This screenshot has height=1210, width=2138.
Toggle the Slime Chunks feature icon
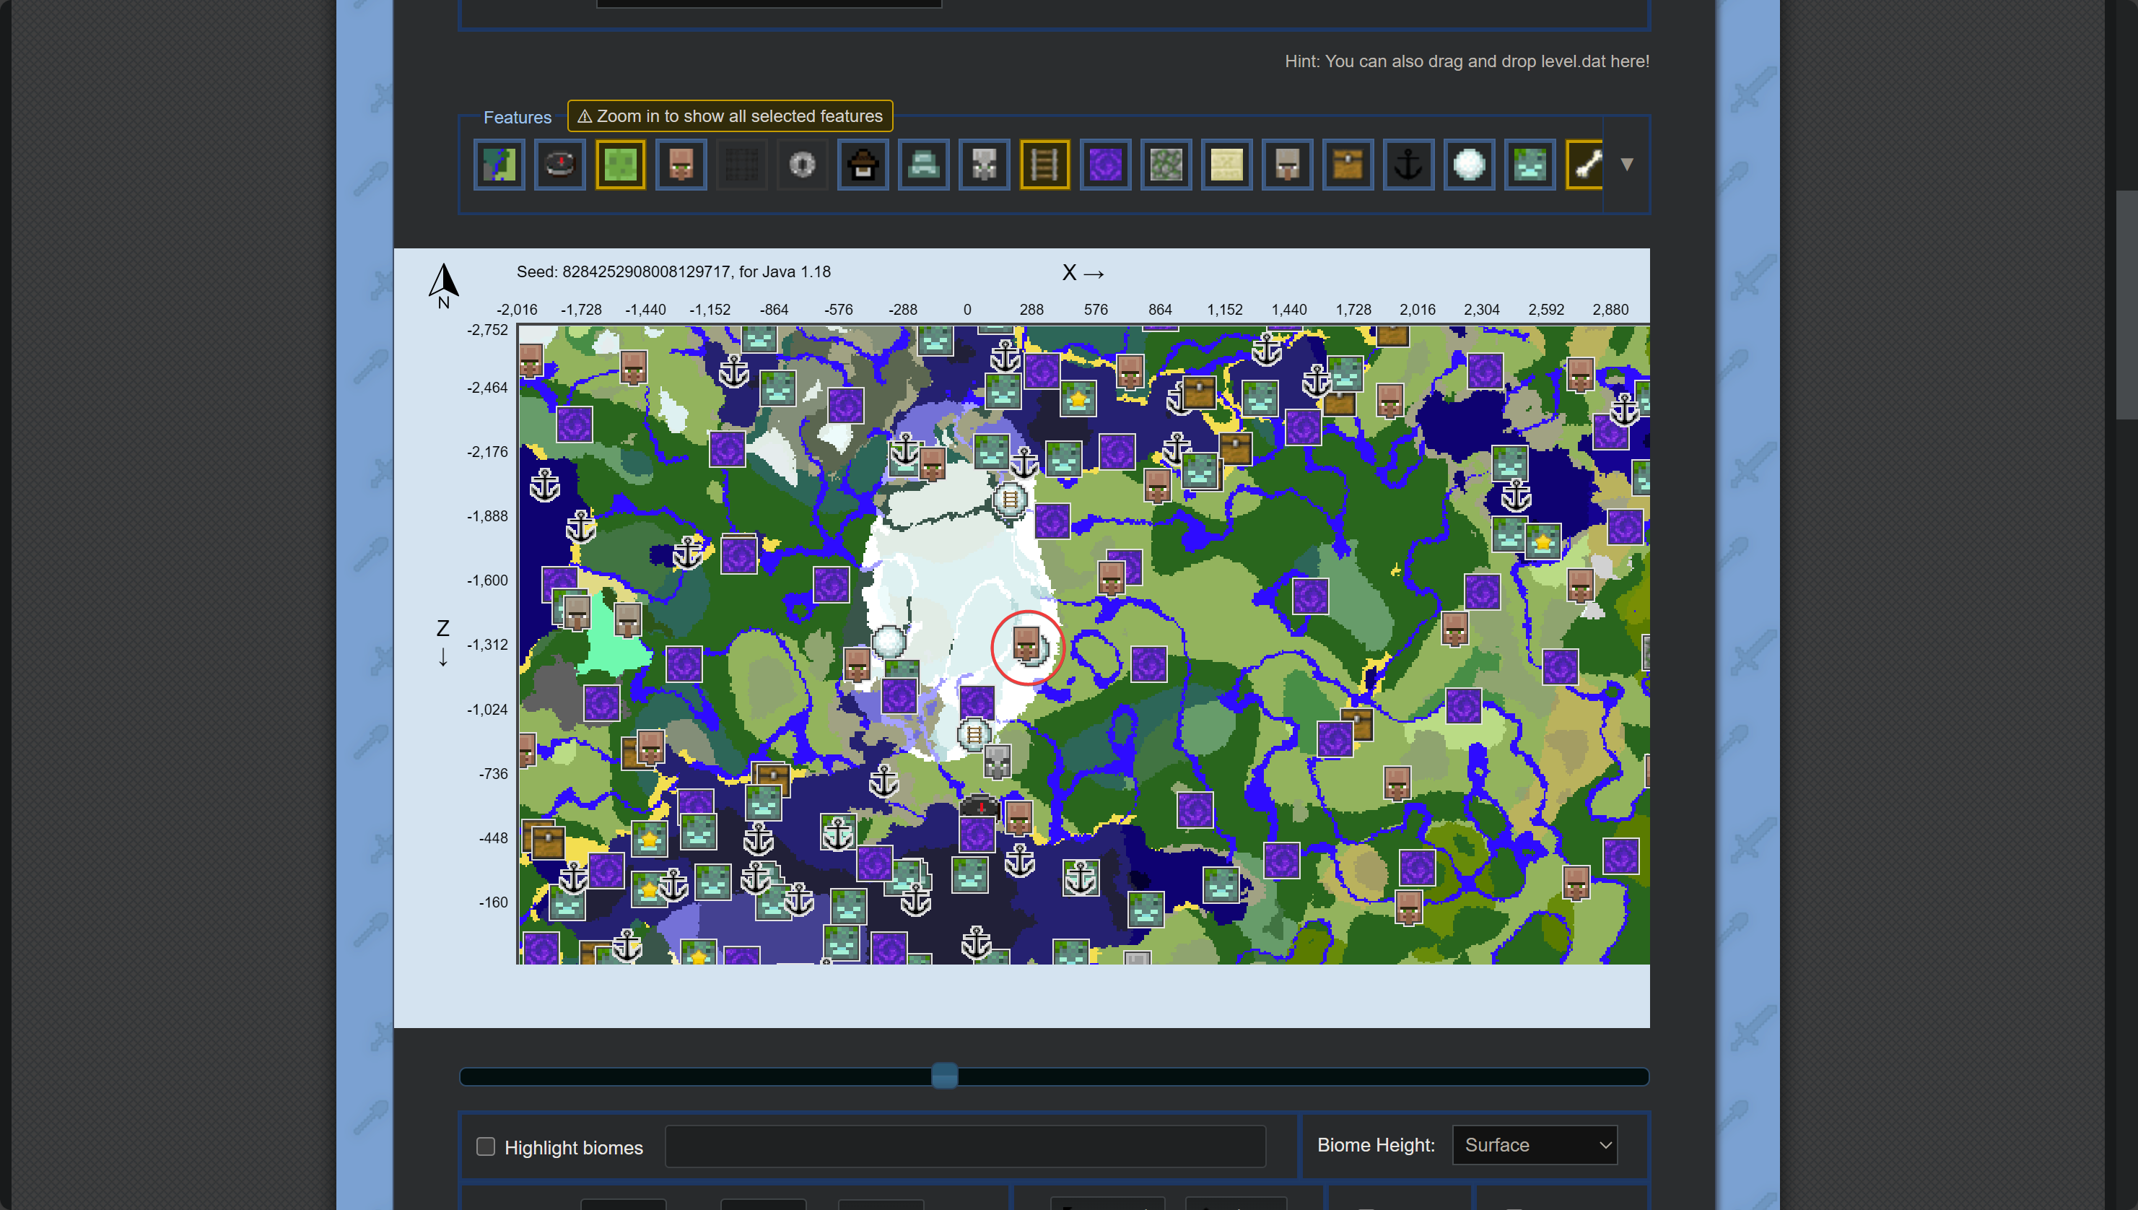621,165
